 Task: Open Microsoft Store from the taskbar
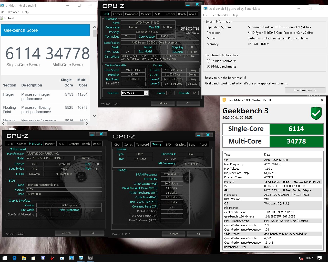[x=33, y=258]
